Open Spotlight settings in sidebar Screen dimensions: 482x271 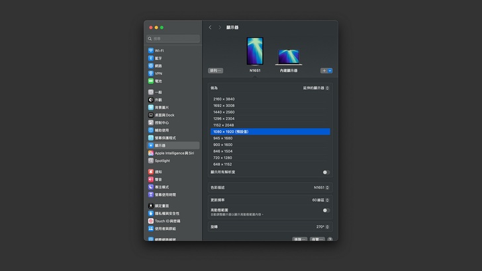[162, 161]
